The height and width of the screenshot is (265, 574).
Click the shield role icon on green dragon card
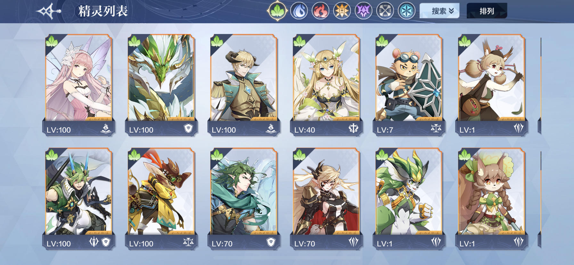pos(189,129)
